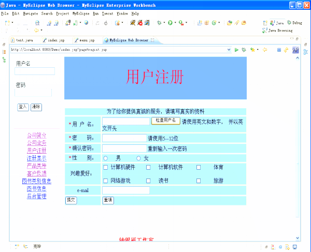Image resolution: width=311 pixels, height=252 pixels.
Task: Click the run server toolbar icon
Action: [76, 23]
